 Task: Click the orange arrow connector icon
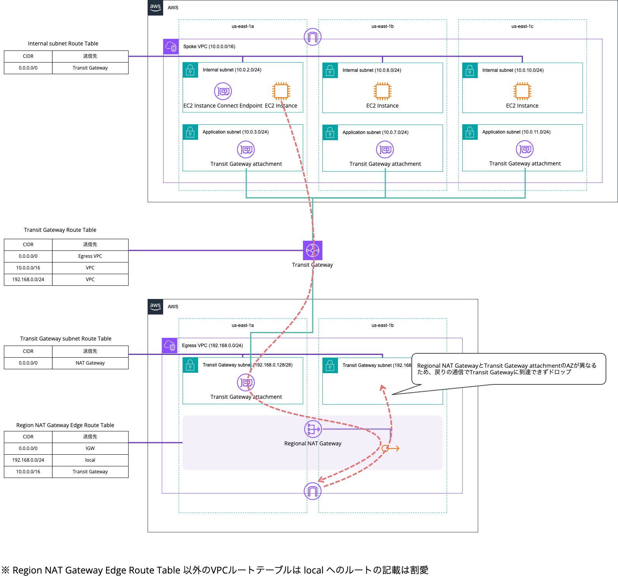[x=390, y=448]
